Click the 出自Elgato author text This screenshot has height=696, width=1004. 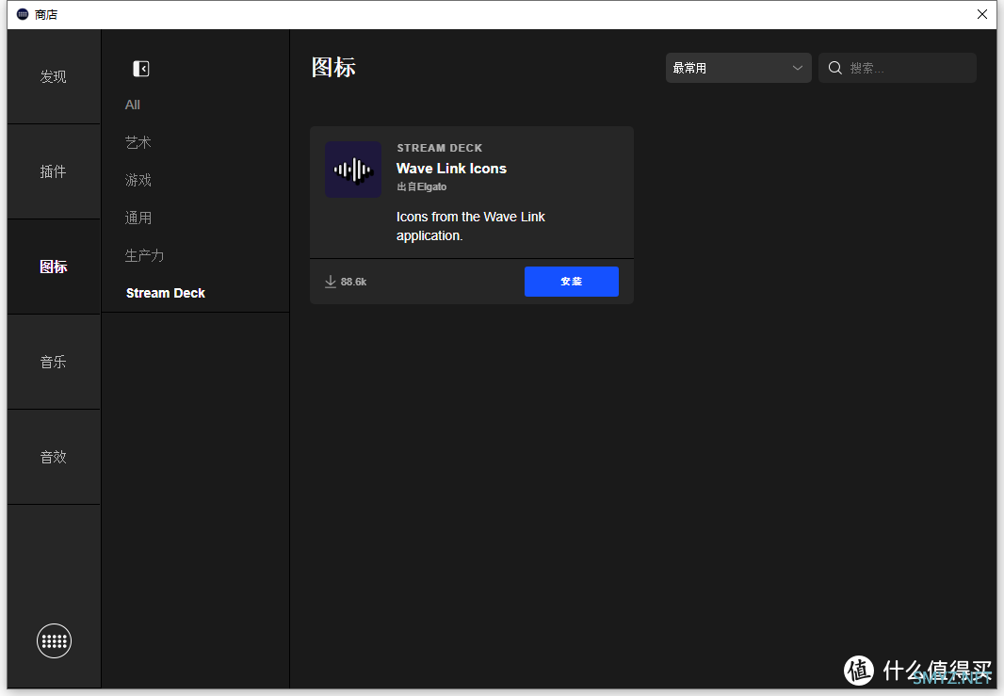click(421, 187)
